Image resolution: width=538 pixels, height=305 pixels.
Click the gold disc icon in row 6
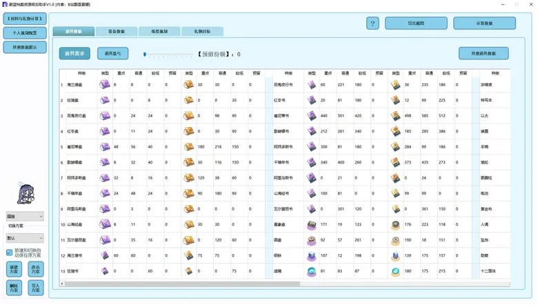point(189,162)
